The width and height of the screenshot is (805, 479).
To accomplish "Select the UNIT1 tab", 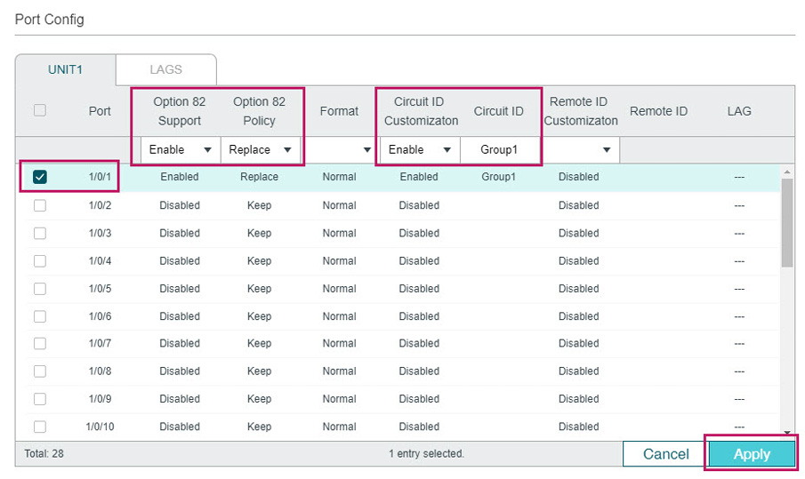I will point(65,69).
